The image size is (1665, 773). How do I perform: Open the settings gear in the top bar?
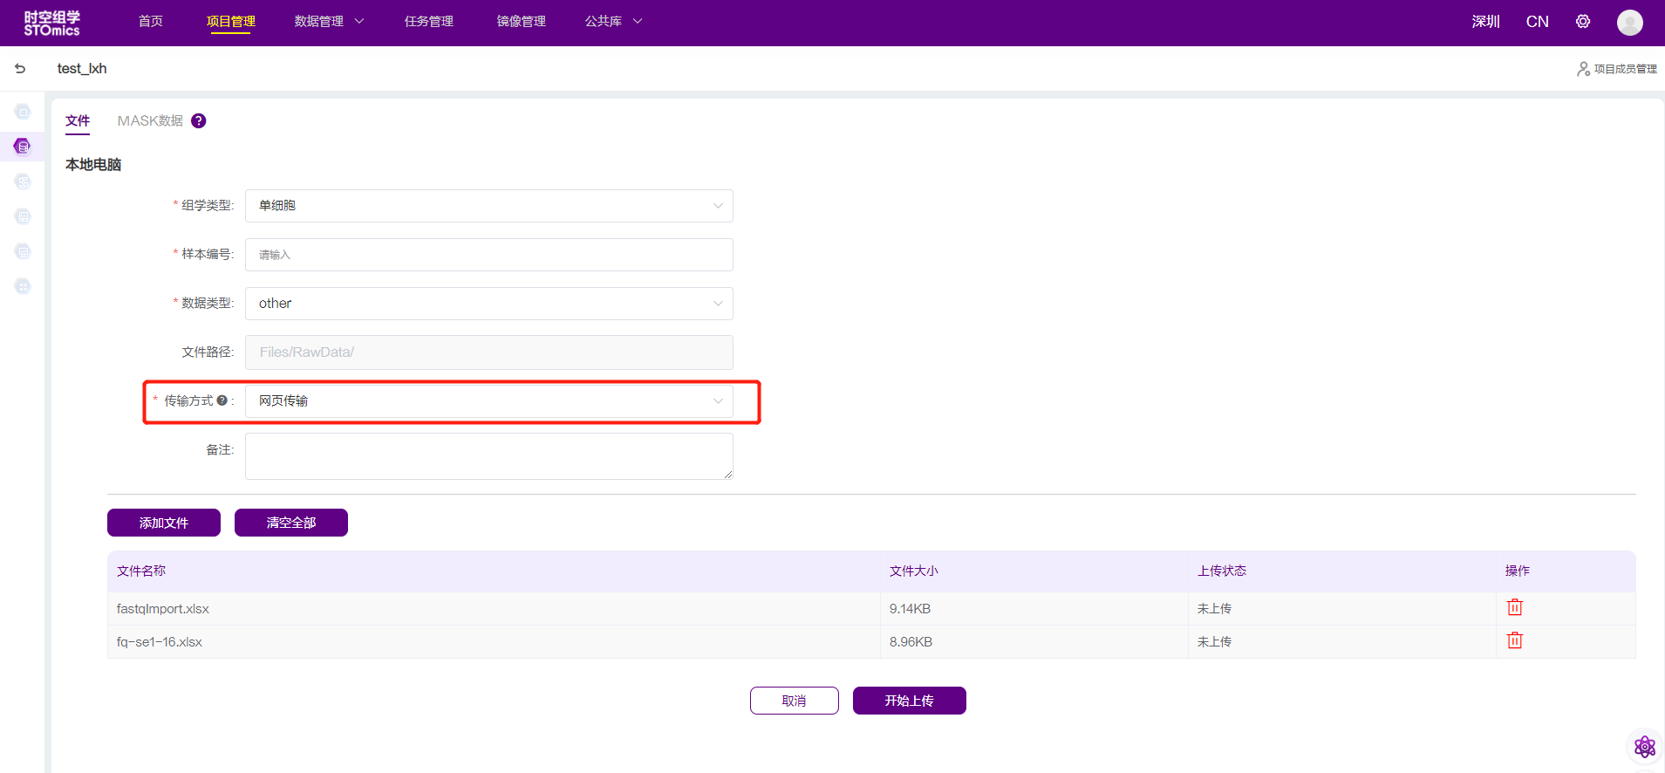coord(1582,22)
